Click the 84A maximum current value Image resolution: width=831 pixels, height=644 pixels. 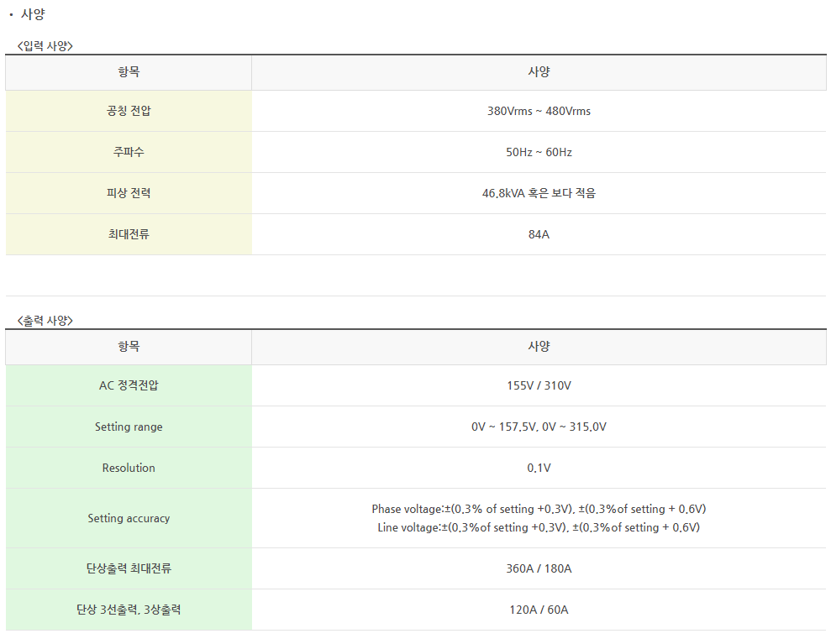[539, 234]
